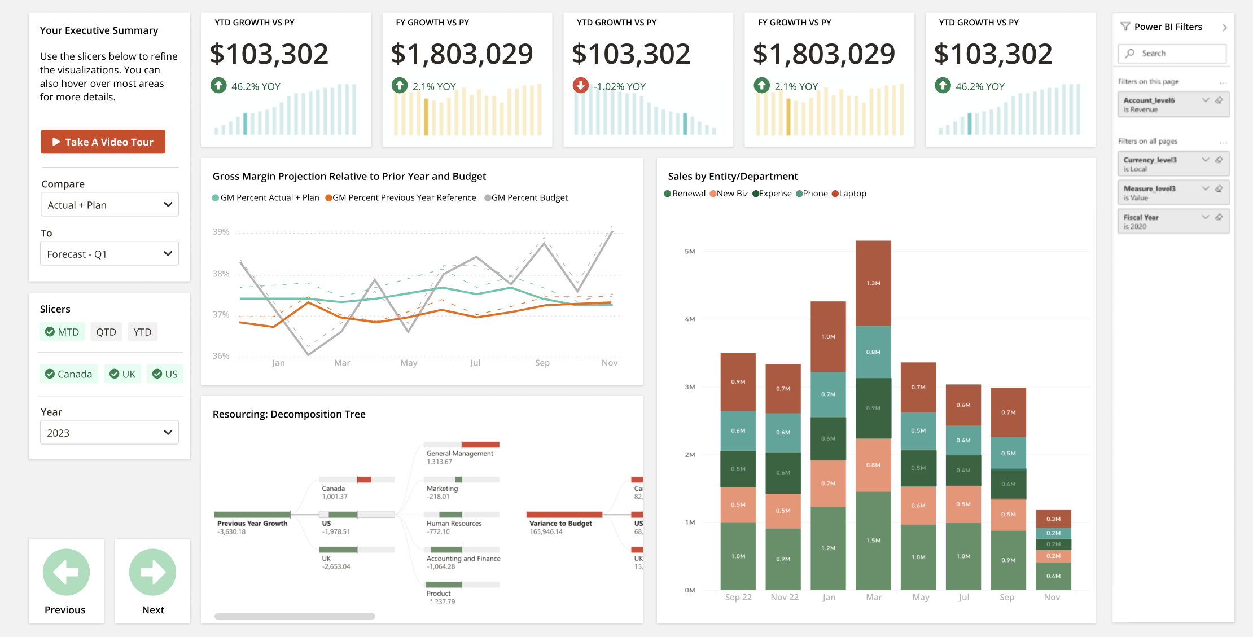Click the green checkmark icon next to Canada
This screenshot has width=1253, height=637.
click(51, 374)
